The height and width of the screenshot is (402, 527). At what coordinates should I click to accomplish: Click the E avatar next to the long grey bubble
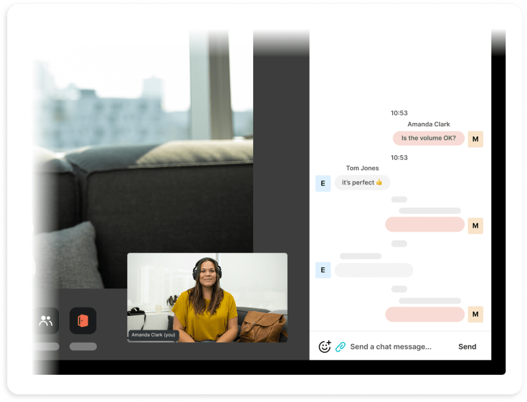click(323, 270)
